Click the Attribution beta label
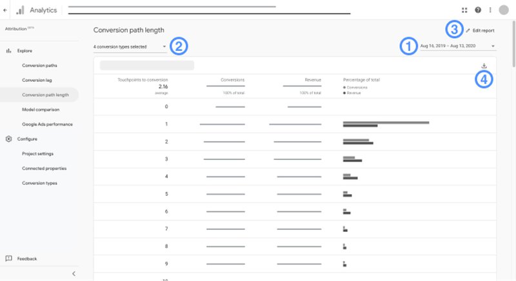The image size is (516, 281). pos(19,28)
